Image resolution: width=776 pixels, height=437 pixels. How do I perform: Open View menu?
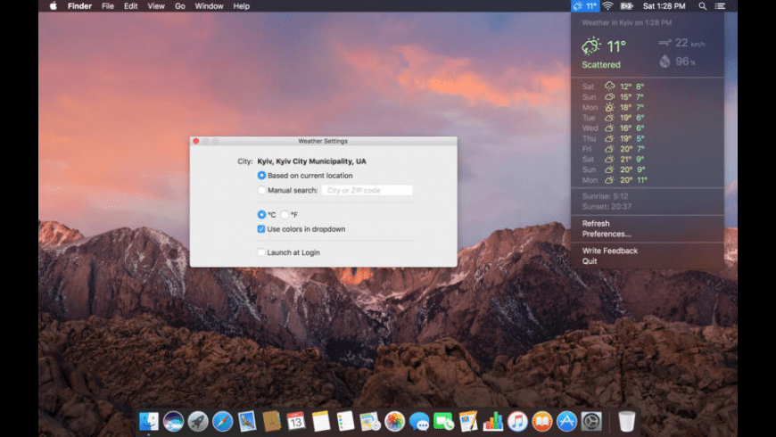(x=156, y=6)
